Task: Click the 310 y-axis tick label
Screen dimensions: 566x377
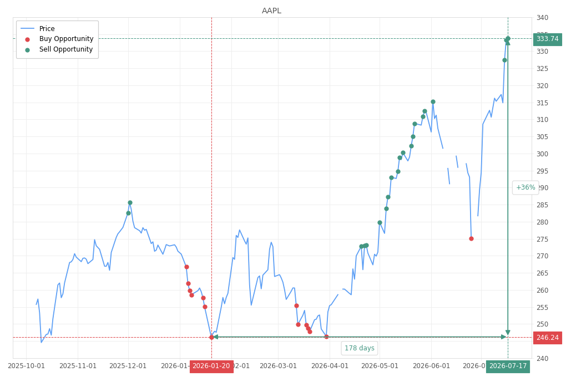Action: tap(542, 119)
